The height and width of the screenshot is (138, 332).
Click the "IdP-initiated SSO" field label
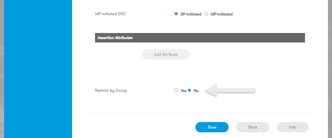click(x=110, y=14)
